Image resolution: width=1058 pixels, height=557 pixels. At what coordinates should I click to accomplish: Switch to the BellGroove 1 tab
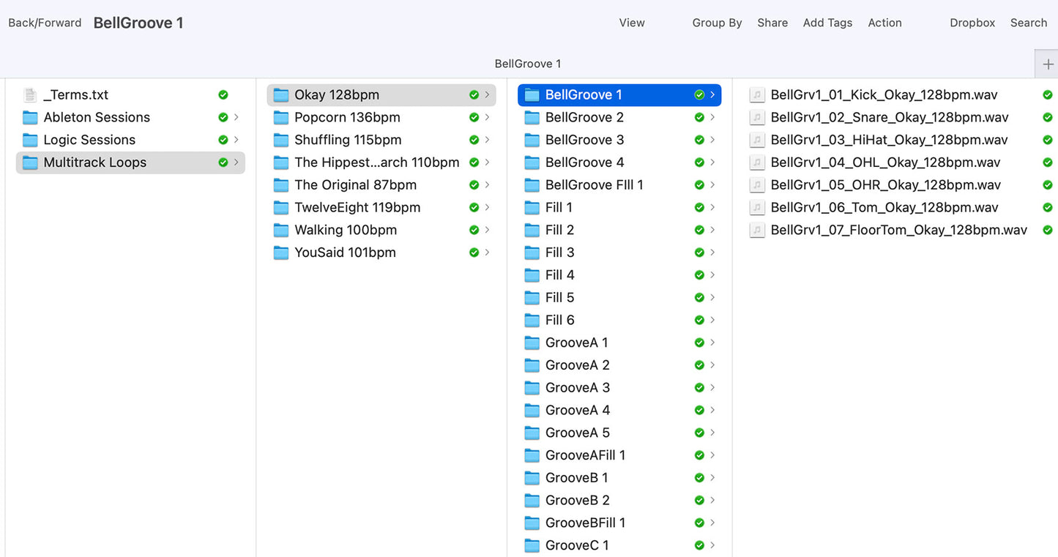pyautogui.click(x=527, y=64)
